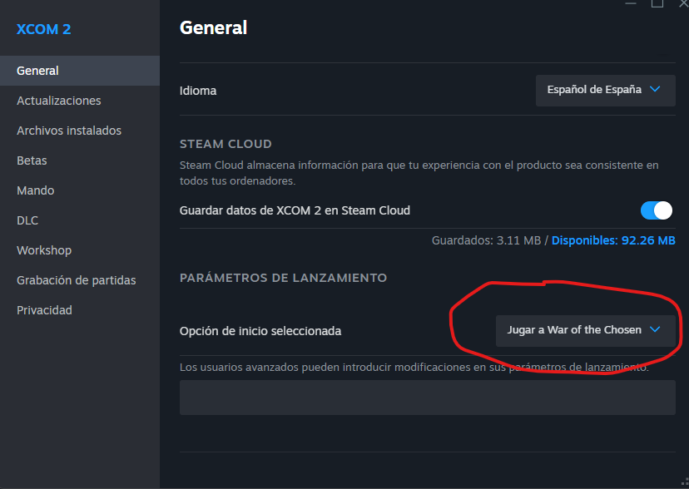Click the Guardados: 3.11 MB text
This screenshot has height=489, width=689.
tap(486, 240)
